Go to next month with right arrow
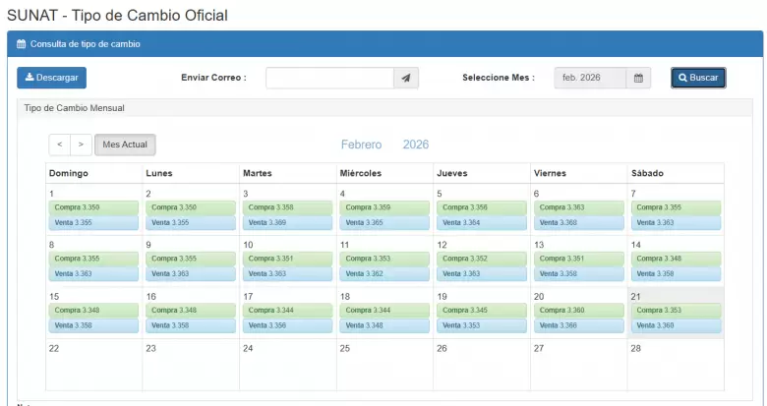Screen dimensions: 767x406 81,145
